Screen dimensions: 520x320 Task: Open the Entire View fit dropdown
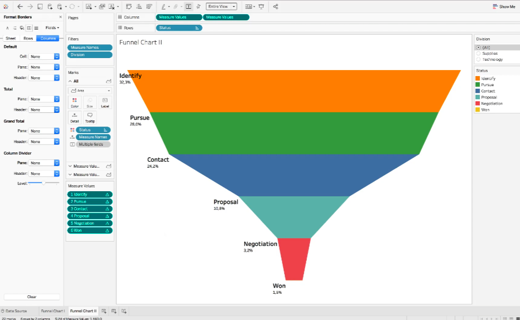point(221,6)
